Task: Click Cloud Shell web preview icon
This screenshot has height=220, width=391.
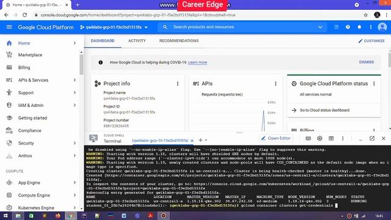Action: click(x=331, y=138)
